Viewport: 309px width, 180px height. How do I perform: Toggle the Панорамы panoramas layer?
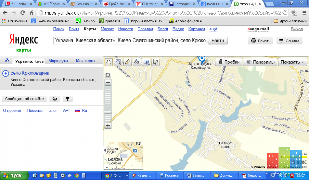point(260,62)
